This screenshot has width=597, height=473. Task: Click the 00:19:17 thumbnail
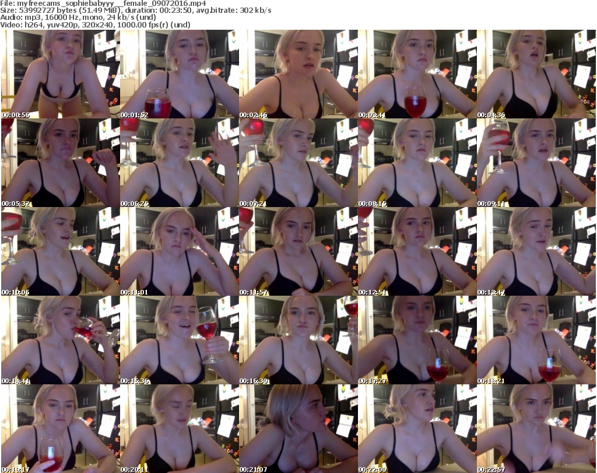point(61,429)
